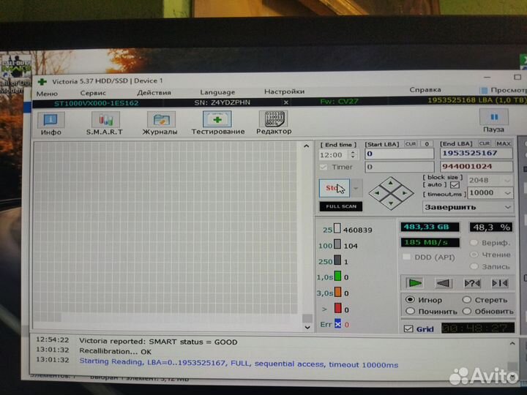Screen dimensions: 527x395
Task: Expand the dropdown arrow next to Stop
Action: 356,188
